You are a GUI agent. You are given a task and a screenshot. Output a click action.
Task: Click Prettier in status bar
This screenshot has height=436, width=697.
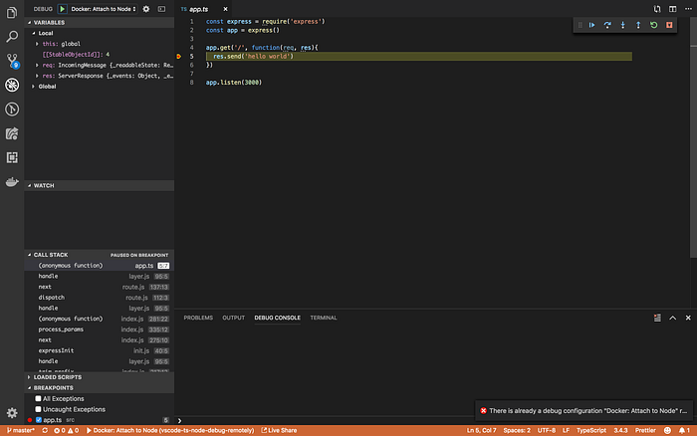pyautogui.click(x=645, y=430)
